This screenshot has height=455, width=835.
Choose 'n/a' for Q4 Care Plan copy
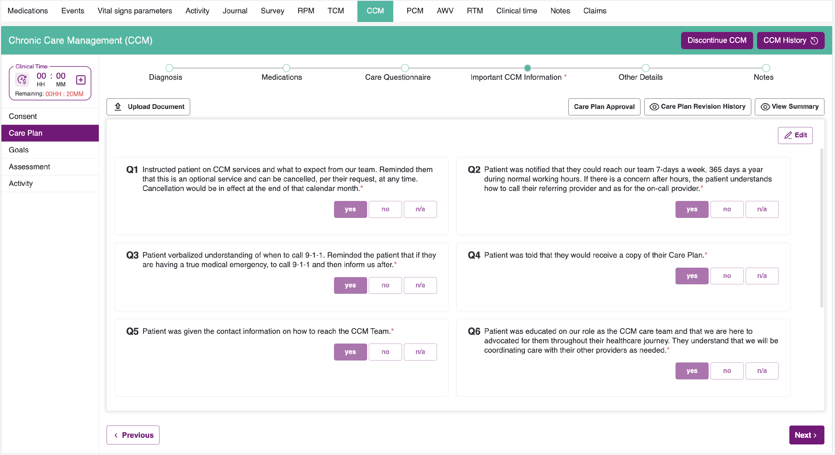[x=762, y=276]
